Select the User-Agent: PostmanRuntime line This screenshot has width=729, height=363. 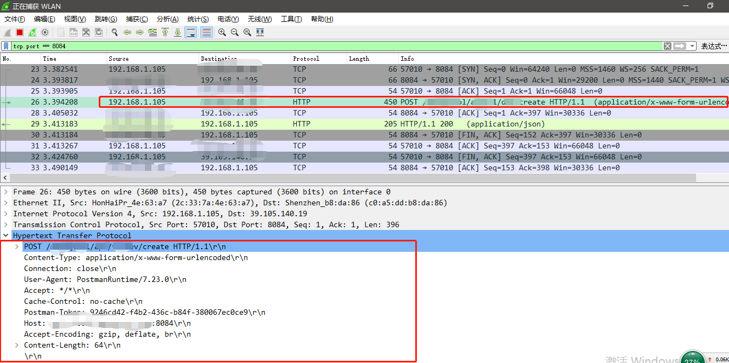(x=105, y=280)
